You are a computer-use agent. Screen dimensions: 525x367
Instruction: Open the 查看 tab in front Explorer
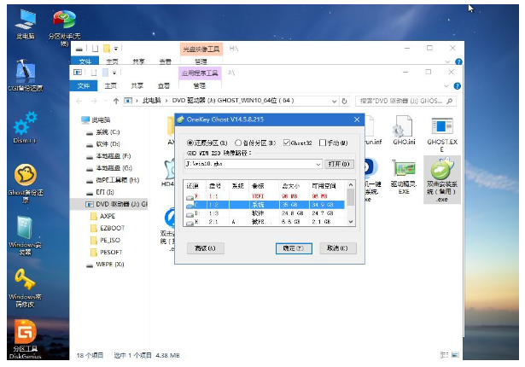pyautogui.click(x=163, y=86)
